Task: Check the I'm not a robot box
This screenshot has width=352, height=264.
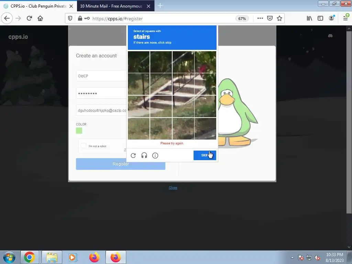Action: (84, 146)
